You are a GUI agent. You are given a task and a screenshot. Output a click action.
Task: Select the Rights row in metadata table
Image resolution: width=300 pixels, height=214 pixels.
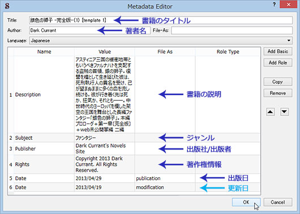click(x=134, y=164)
